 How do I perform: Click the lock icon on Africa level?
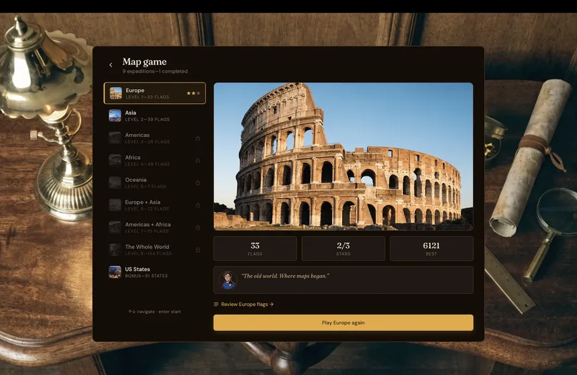point(197,160)
